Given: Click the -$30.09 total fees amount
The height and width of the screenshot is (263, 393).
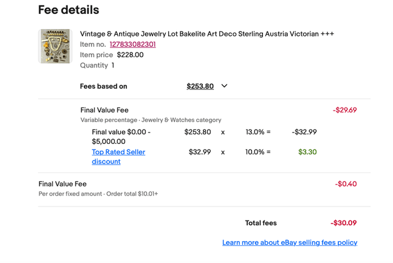Looking at the screenshot, I should point(343,223).
